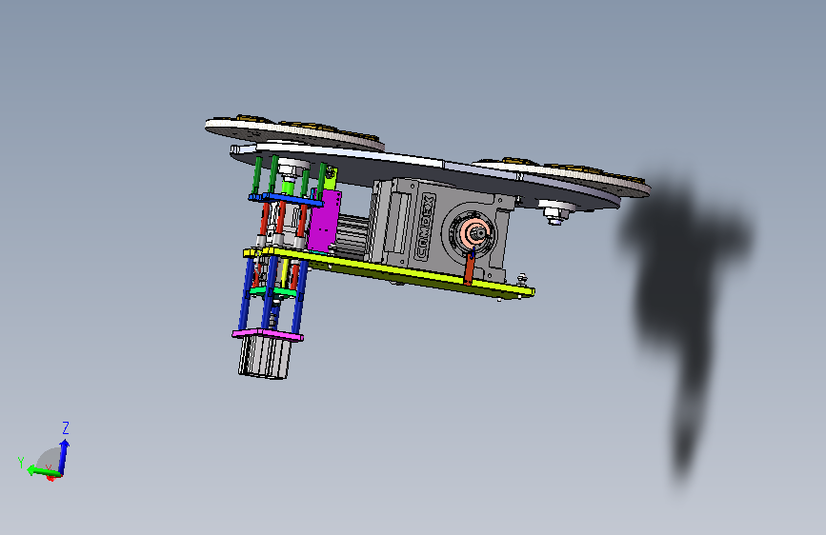Select the pink motor mounting plate

pyautogui.click(x=268, y=335)
